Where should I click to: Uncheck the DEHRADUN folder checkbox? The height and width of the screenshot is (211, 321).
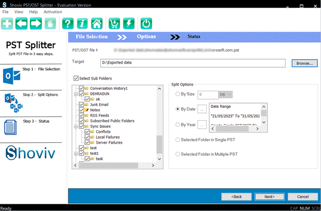tap(81, 94)
